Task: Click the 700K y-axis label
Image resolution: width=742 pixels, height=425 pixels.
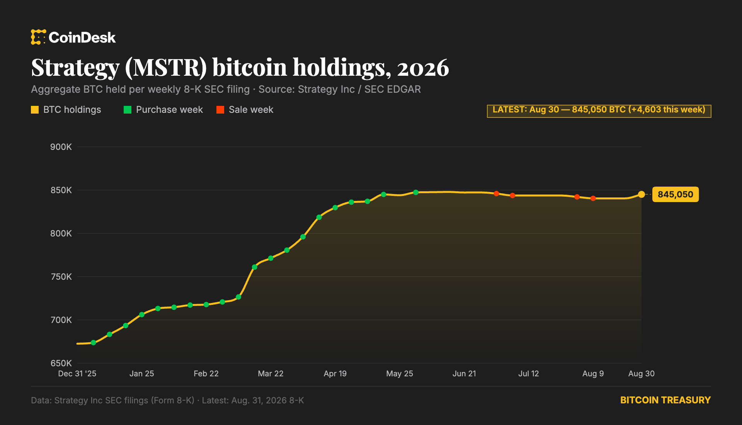Action: click(x=61, y=320)
